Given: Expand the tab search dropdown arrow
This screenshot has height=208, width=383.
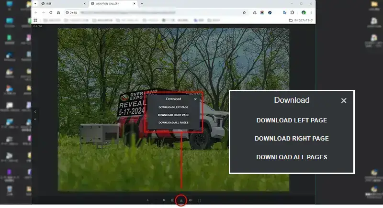Looking at the screenshot, I should tap(35, 4).
